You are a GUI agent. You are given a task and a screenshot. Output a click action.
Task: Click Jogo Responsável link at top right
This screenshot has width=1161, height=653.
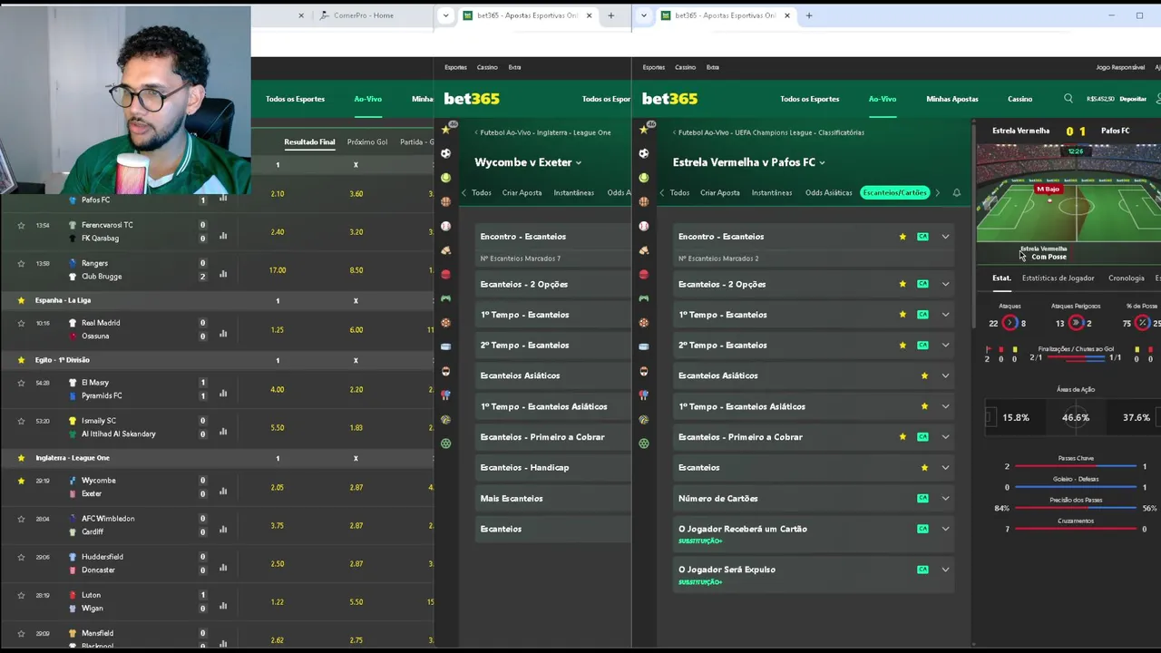pyautogui.click(x=1120, y=67)
